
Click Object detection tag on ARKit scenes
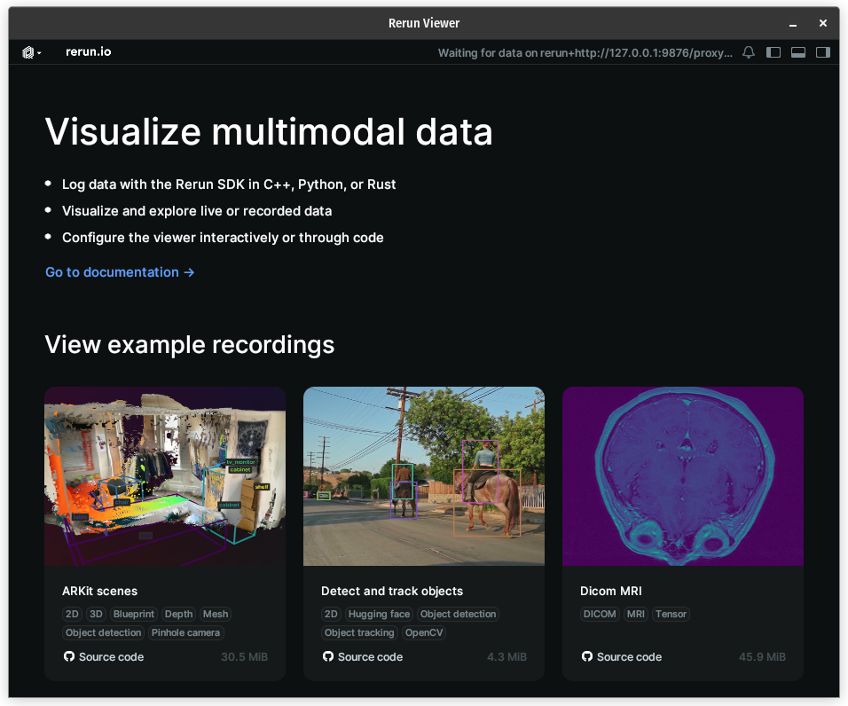click(x=103, y=632)
